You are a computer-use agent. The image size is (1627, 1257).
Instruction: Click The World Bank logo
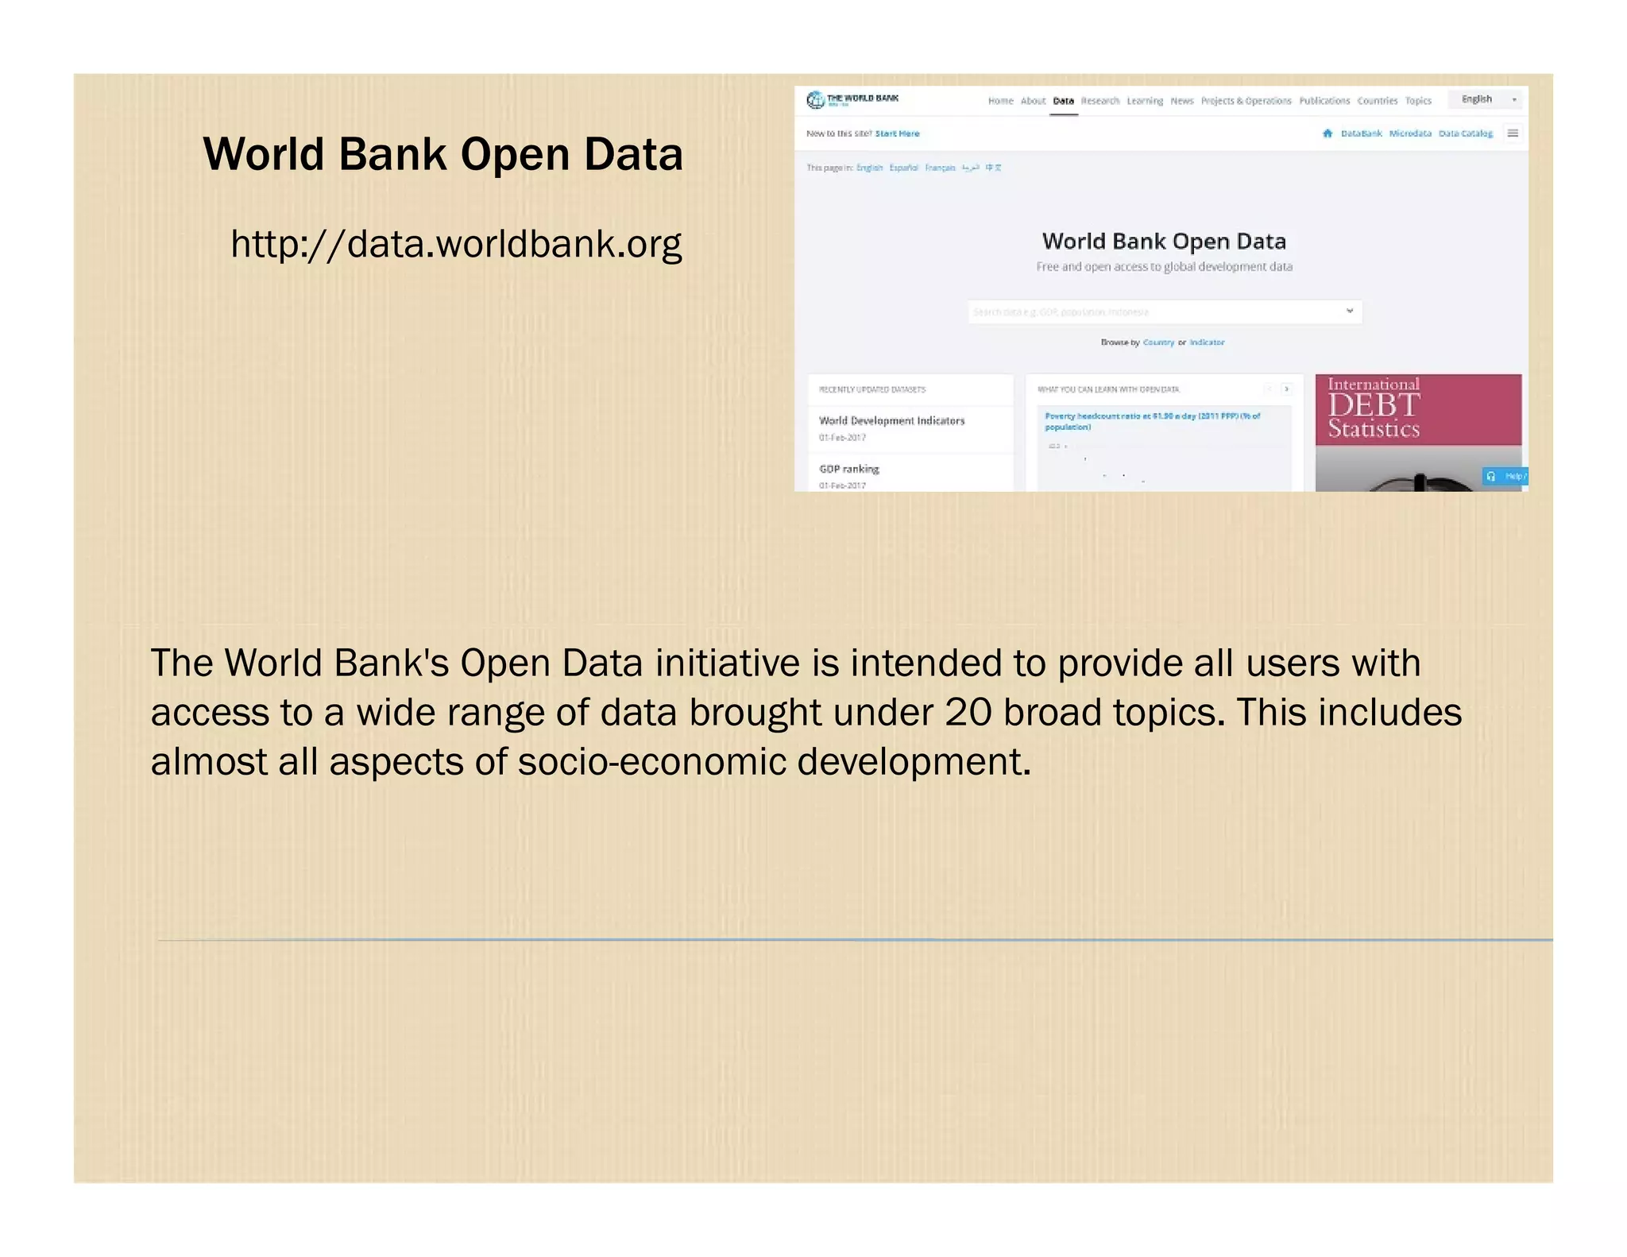click(x=852, y=99)
